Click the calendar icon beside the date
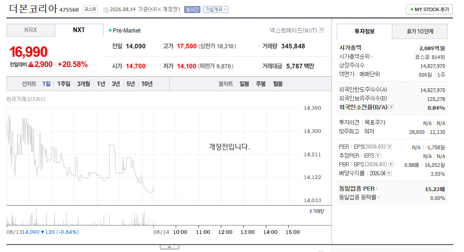The image size is (464, 252). point(106,10)
